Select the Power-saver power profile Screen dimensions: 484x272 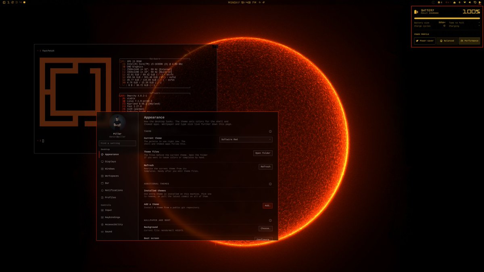click(x=425, y=41)
